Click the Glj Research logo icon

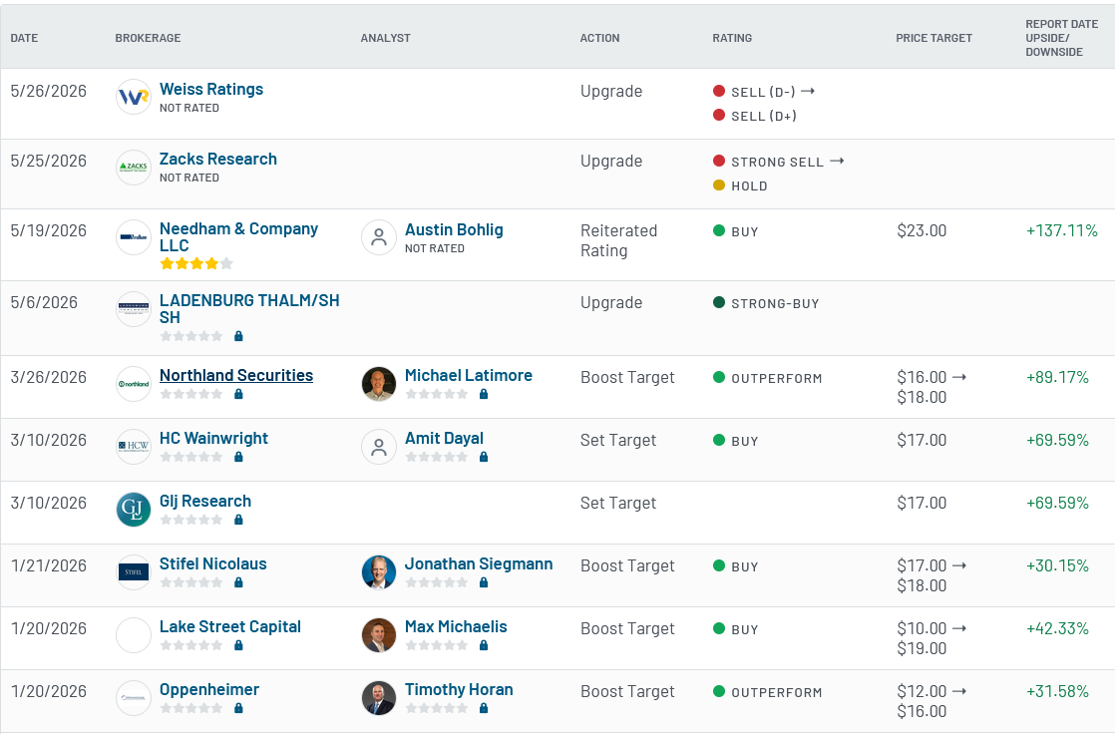(x=134, y=510)
